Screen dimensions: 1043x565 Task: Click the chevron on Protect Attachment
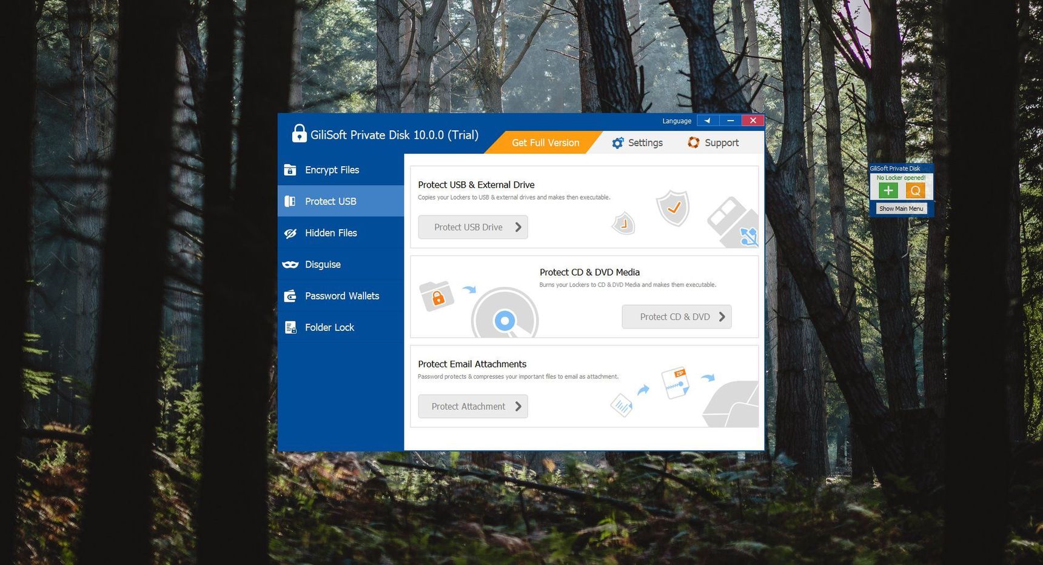point(518,406)
